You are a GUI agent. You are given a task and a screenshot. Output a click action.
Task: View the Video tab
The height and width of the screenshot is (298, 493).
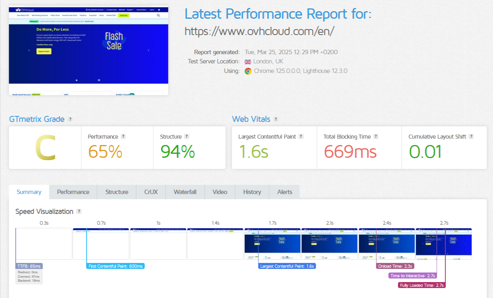pos(220,192)
